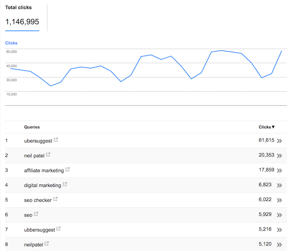The height and width of the screenshot is (251, 290).
Task: Expand details arrows for affiliate marketing row
Action: pos(280,170)
